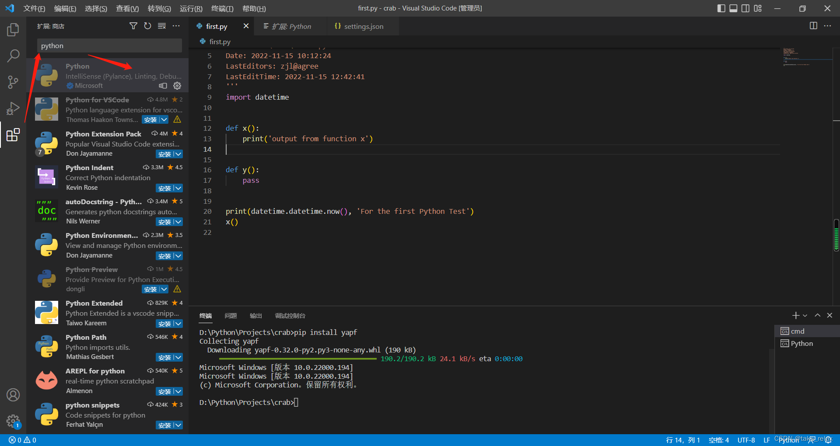Open the Extensions view icon
The width and height of the screenshot is (840, 446).
pyautogui.click(x=13, y=135)
